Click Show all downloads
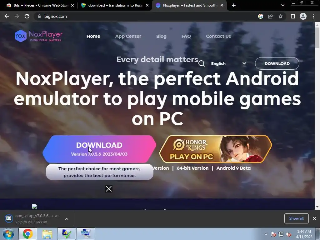This screenshot has height=240, width=320. (x=296, y=218)
